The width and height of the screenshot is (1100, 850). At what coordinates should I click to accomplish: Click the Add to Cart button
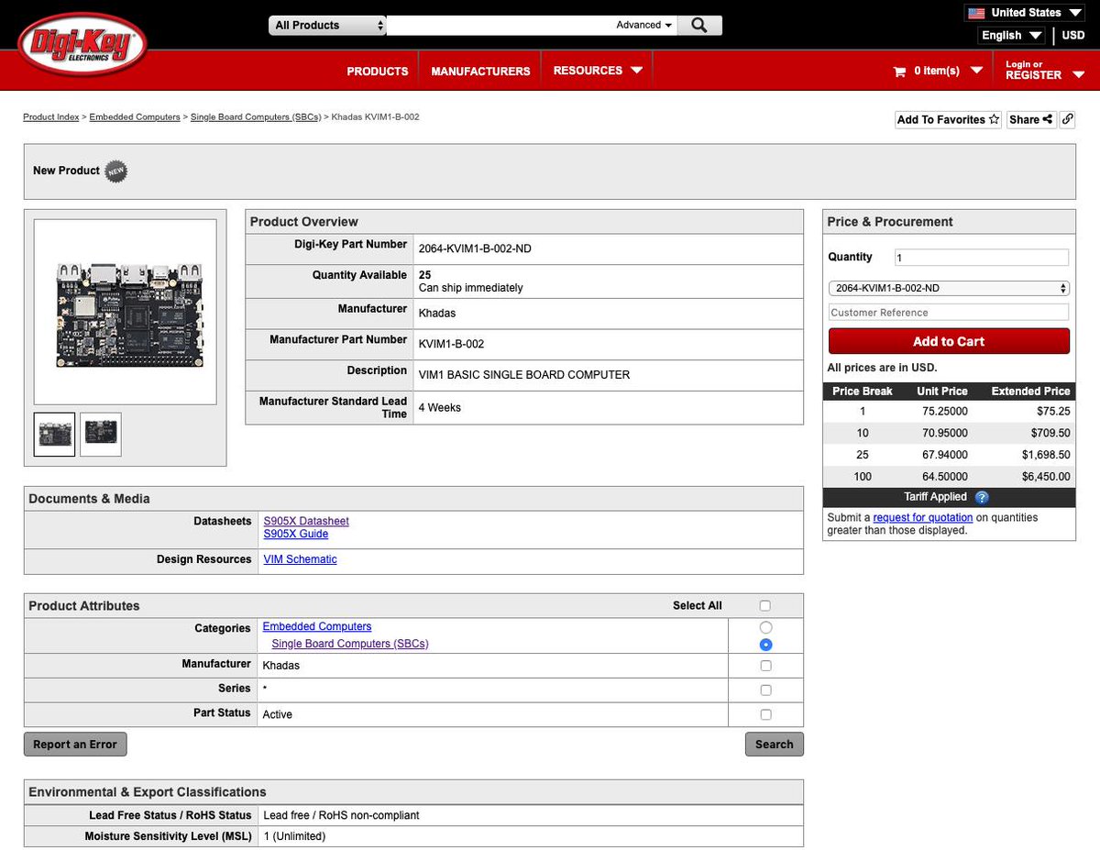point(949,341)
